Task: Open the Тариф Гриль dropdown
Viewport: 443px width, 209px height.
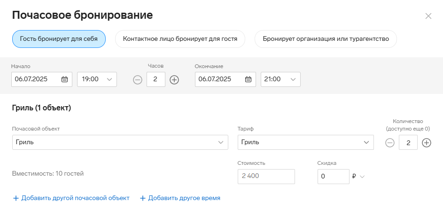Action: click(x=306, y=142)
